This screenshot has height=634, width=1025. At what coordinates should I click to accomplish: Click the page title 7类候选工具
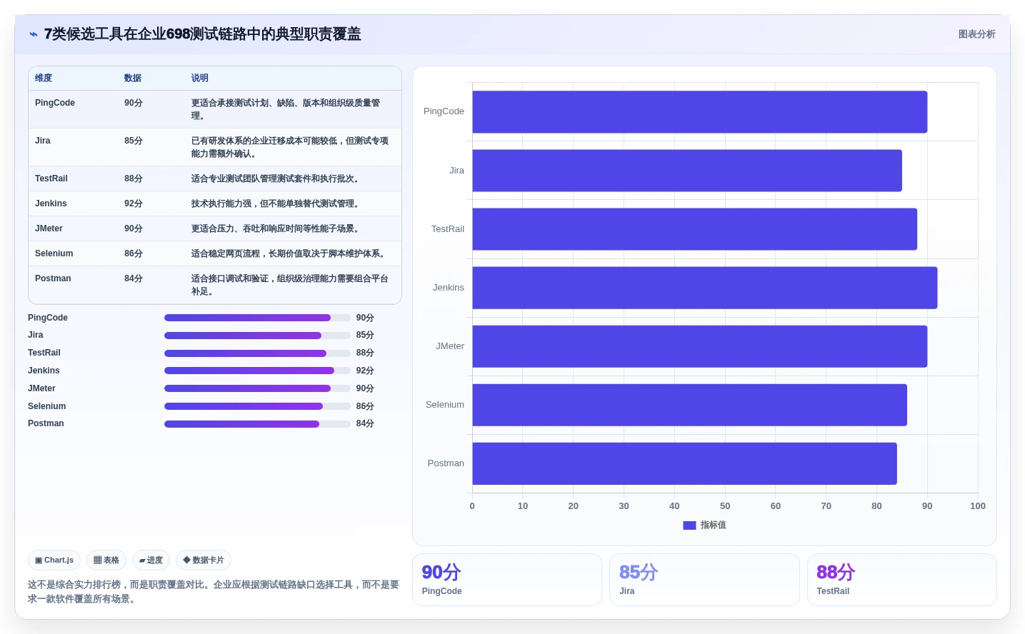coord(202,34)
